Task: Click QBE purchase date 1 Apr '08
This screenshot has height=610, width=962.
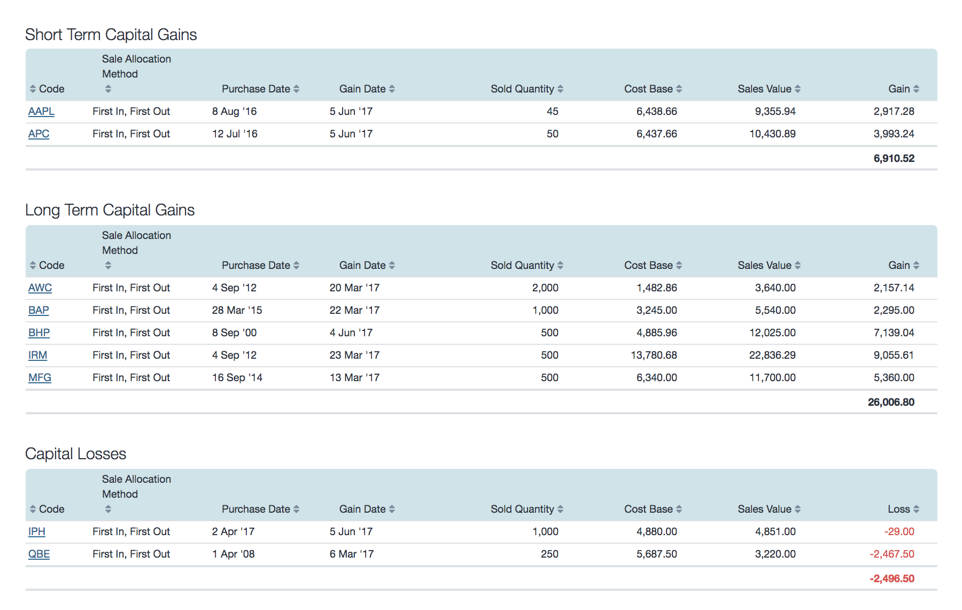Action: click(x=233, y=554)
